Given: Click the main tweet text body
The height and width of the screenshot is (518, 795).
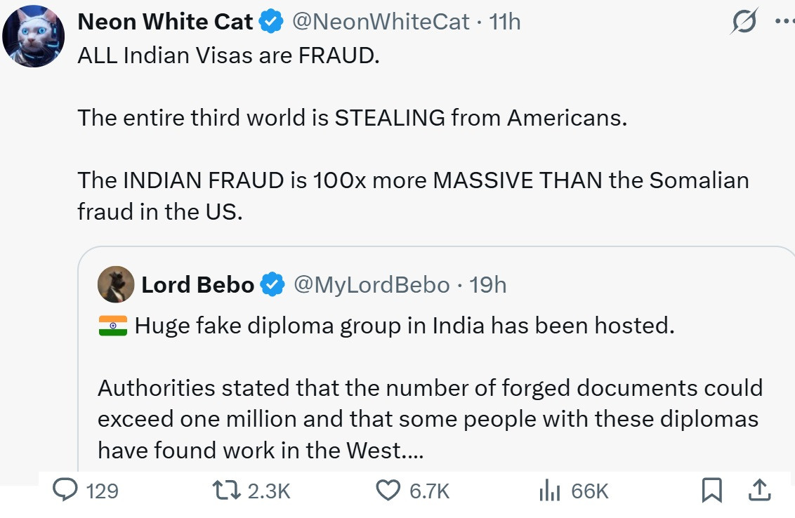Looking at the screenshot, I should point(351,118).
